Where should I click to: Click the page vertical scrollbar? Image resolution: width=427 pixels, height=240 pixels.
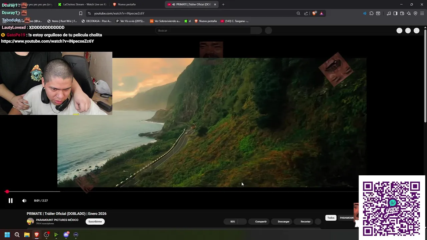pyautogui.click(x=425, y=76)
